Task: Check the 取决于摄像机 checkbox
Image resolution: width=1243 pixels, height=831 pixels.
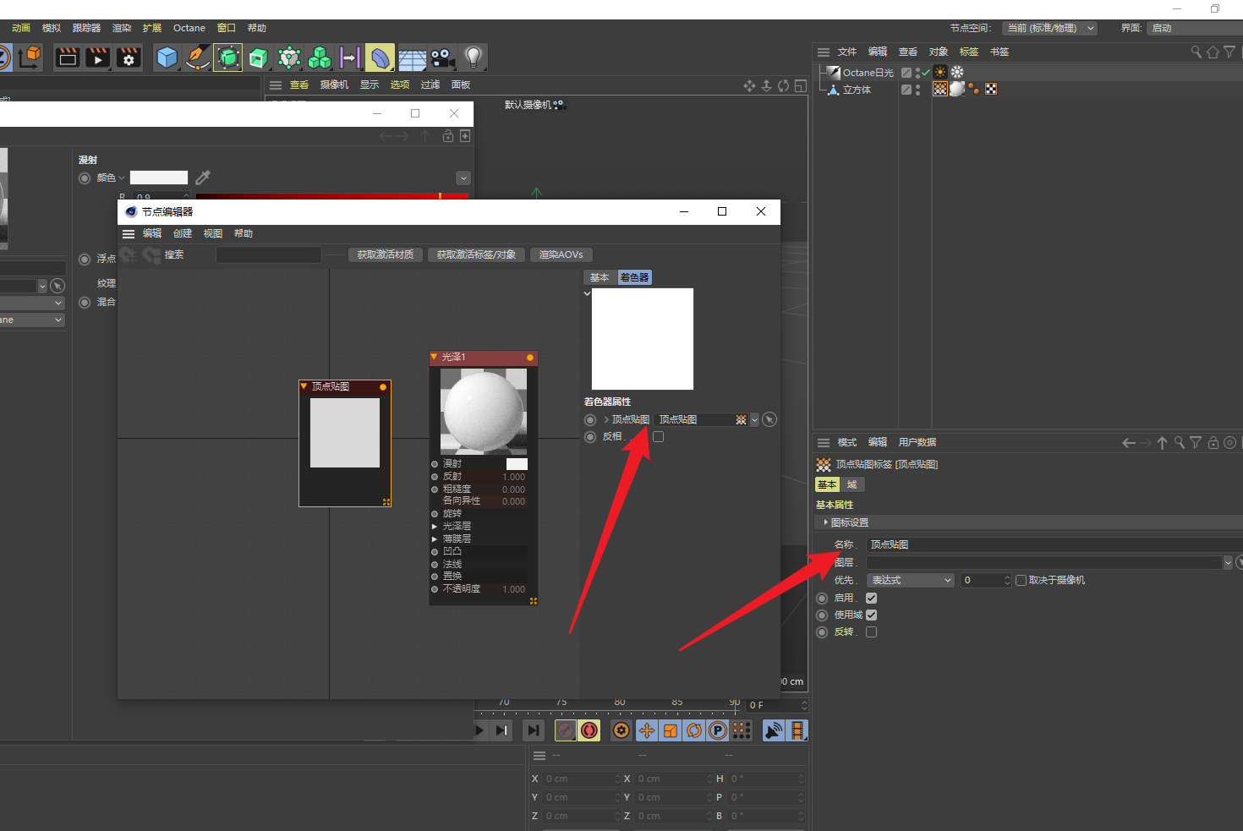Action: click(x=1021, y=580)
